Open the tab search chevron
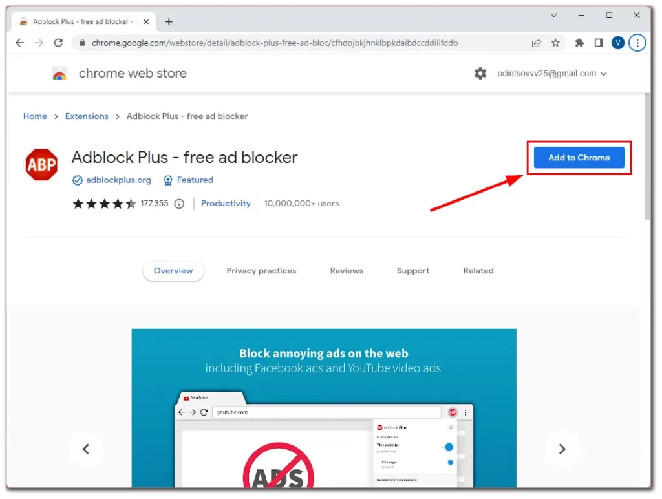This screenshot has width=662, height=499. (553, 16)
